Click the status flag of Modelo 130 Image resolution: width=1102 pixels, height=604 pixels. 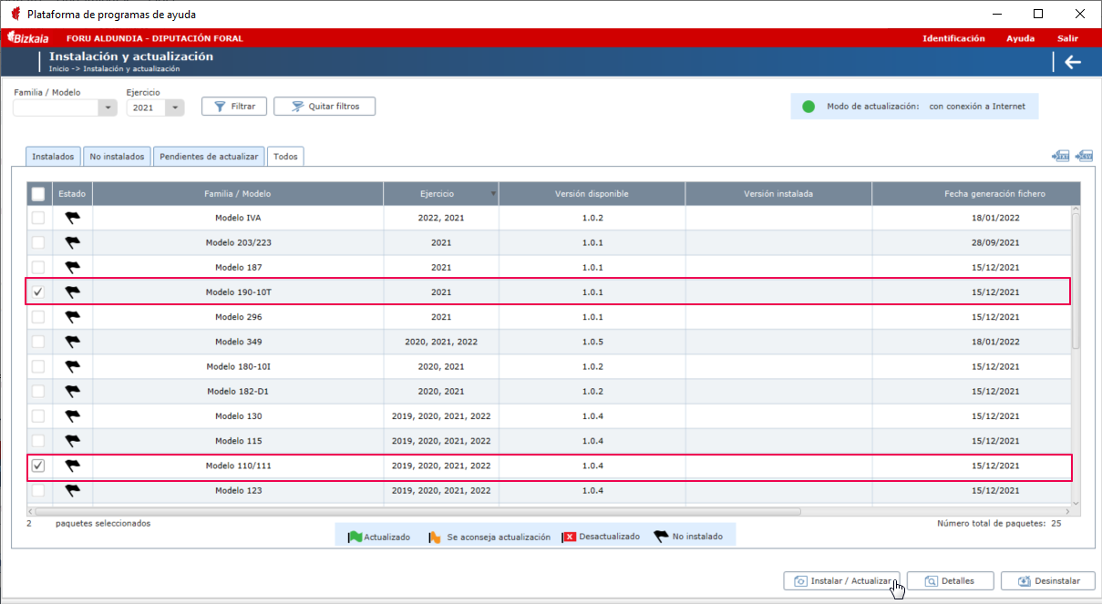click(73, 416)
